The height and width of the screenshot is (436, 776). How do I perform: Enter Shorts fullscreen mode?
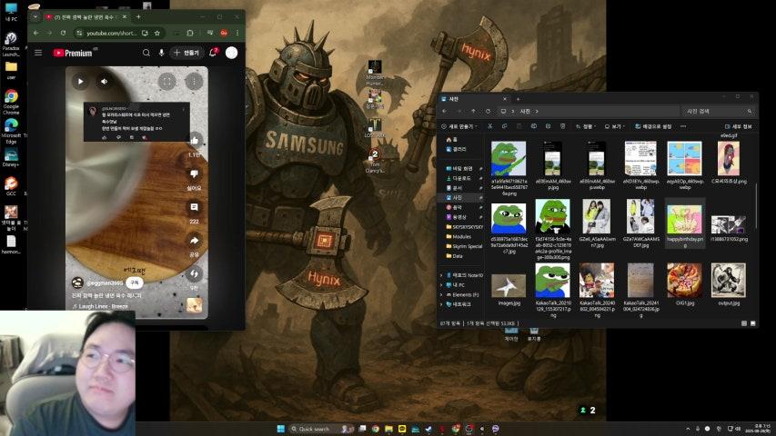166,81
